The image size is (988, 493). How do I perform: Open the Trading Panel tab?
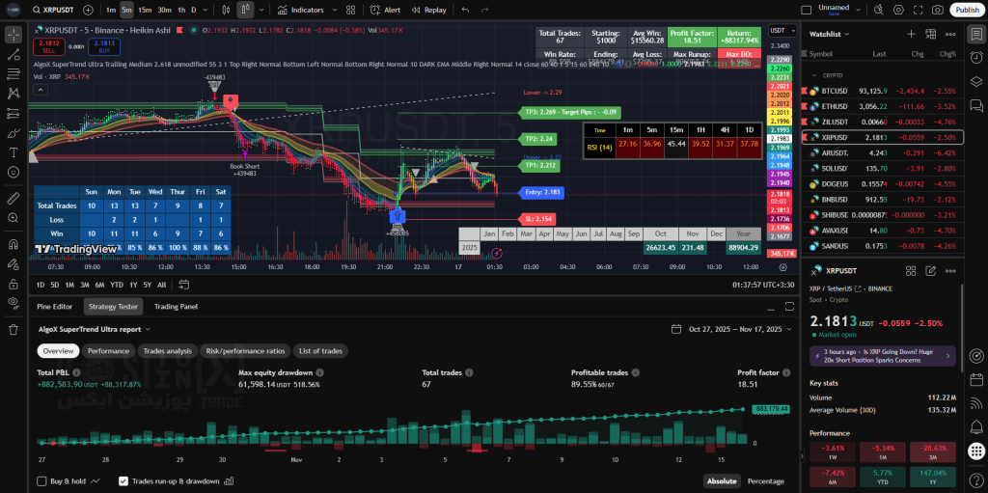(x=176, y=307)
